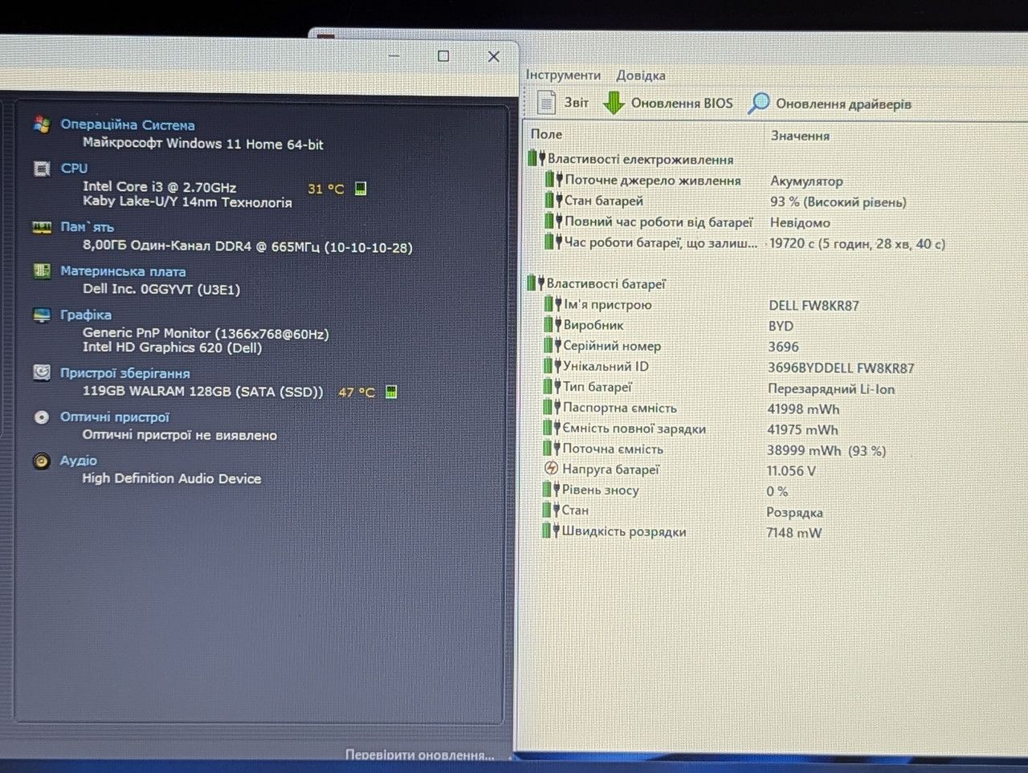Image resolution: width=1028 pixels, height=773 pixels.
Task: Click the Audio speaker icon in Speccy
Action: [42, 461]
